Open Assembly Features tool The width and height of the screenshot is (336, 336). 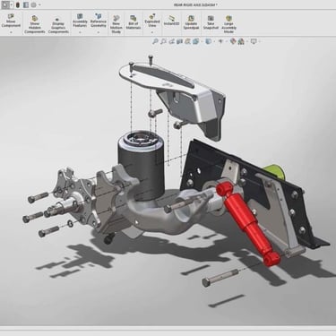tap(80, 21)
